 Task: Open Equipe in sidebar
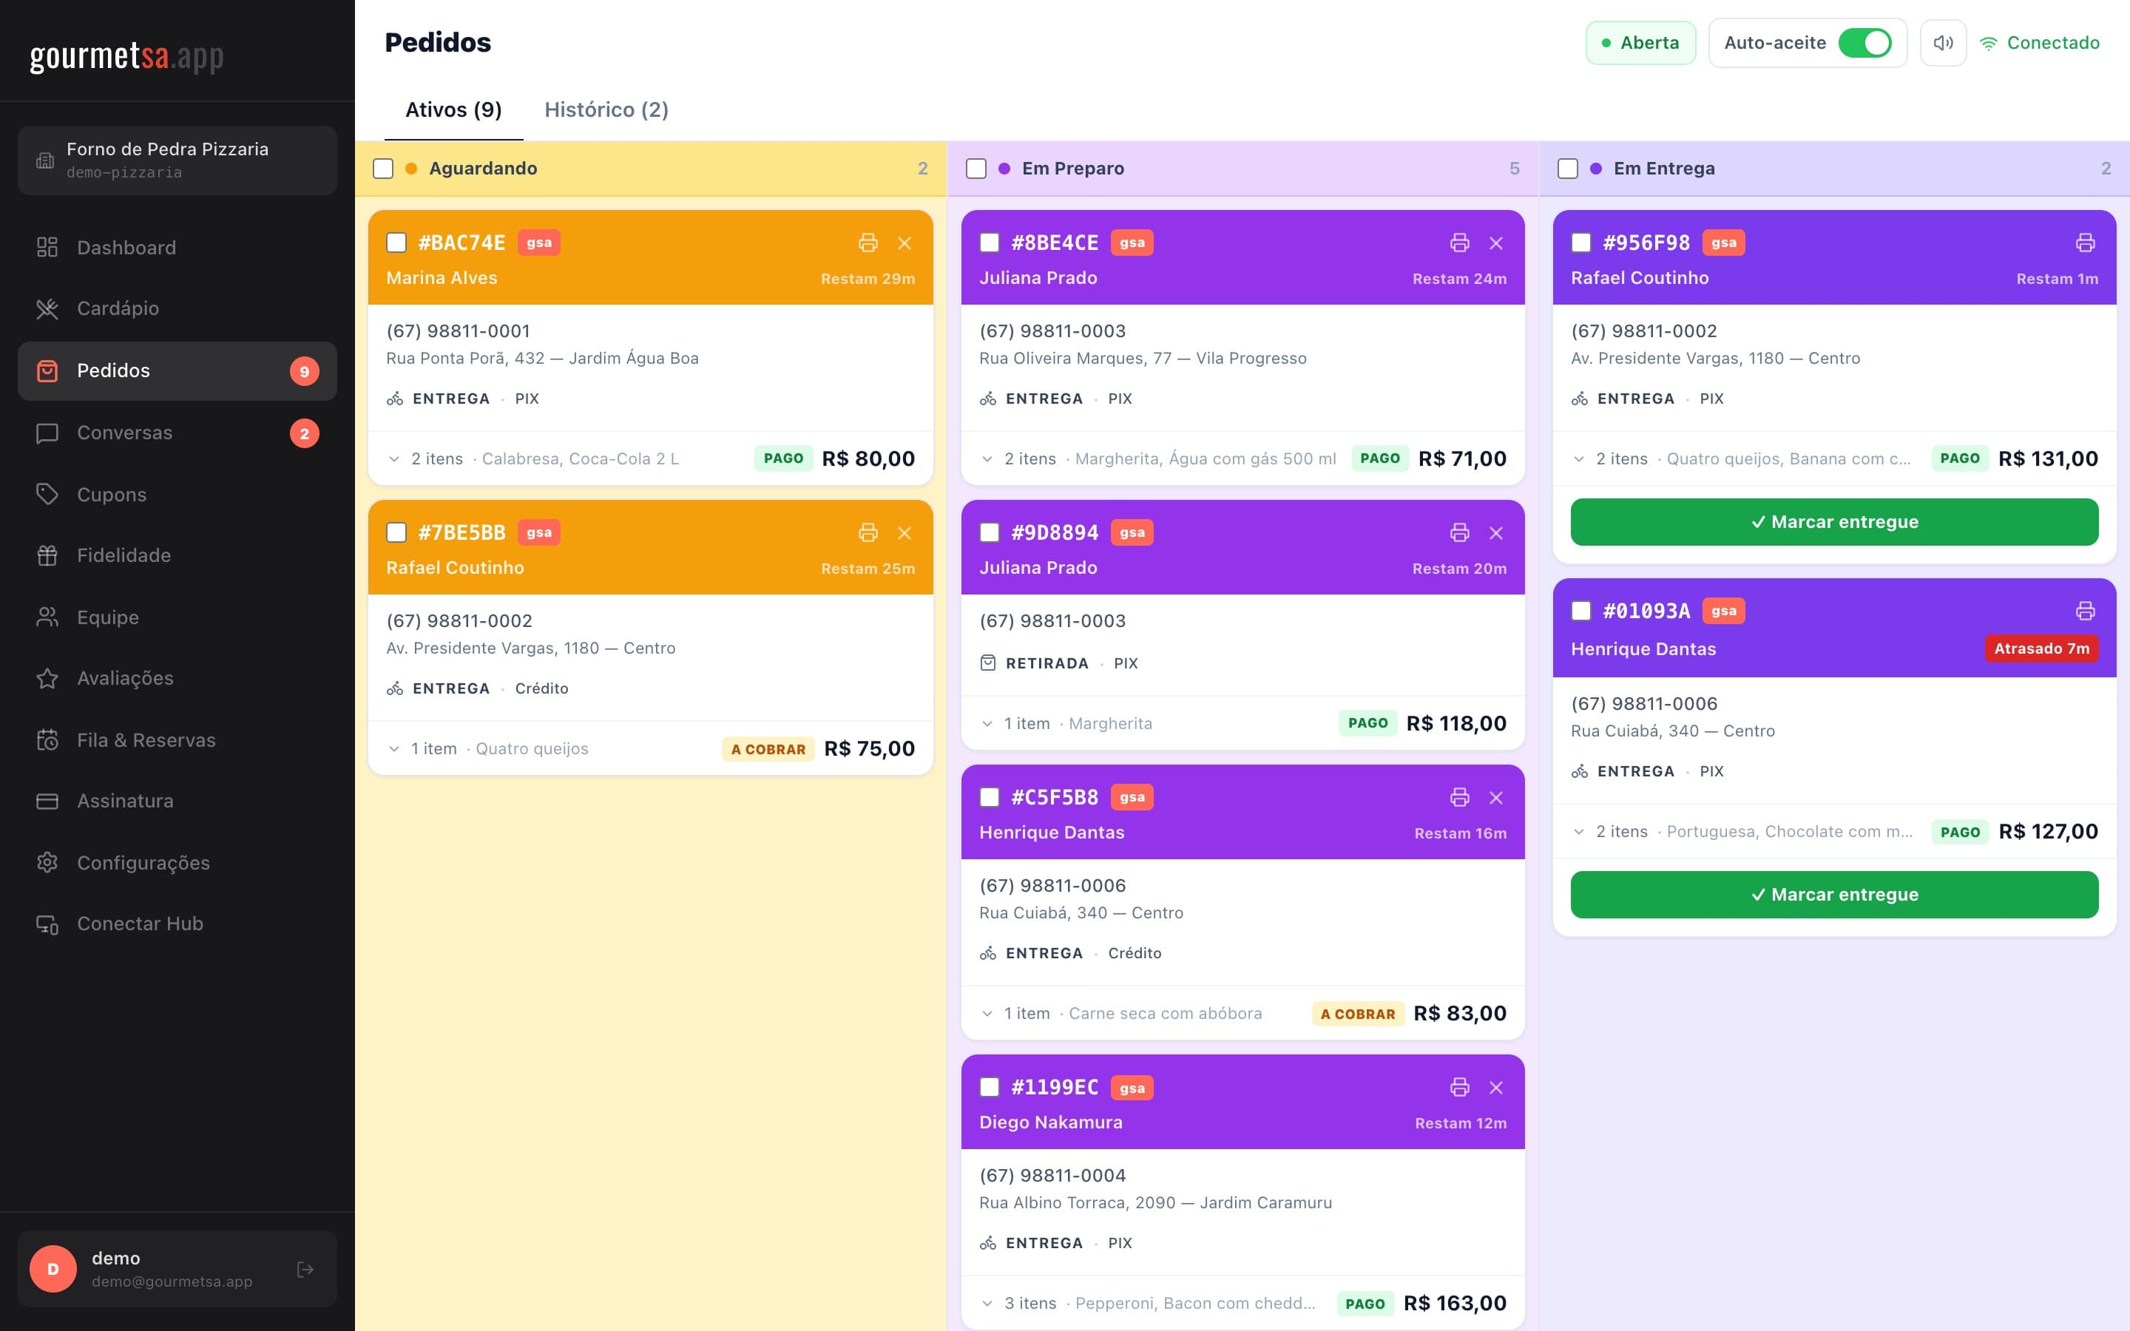pos(177,617)
